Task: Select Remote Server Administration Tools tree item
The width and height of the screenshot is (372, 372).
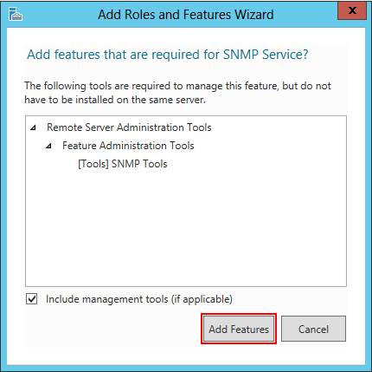Action: (129, 127)
